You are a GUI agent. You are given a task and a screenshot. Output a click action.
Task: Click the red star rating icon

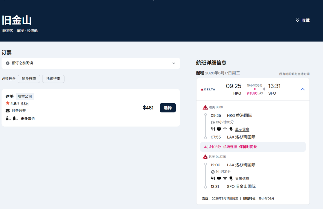7,103
